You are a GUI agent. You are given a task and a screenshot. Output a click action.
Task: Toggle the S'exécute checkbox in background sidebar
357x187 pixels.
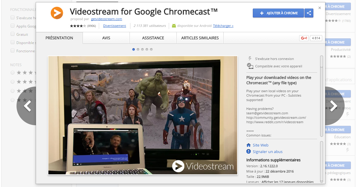click(12, 17)
